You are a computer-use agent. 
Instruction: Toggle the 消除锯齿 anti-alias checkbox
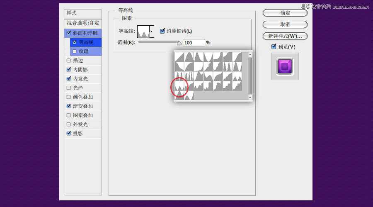162,31
